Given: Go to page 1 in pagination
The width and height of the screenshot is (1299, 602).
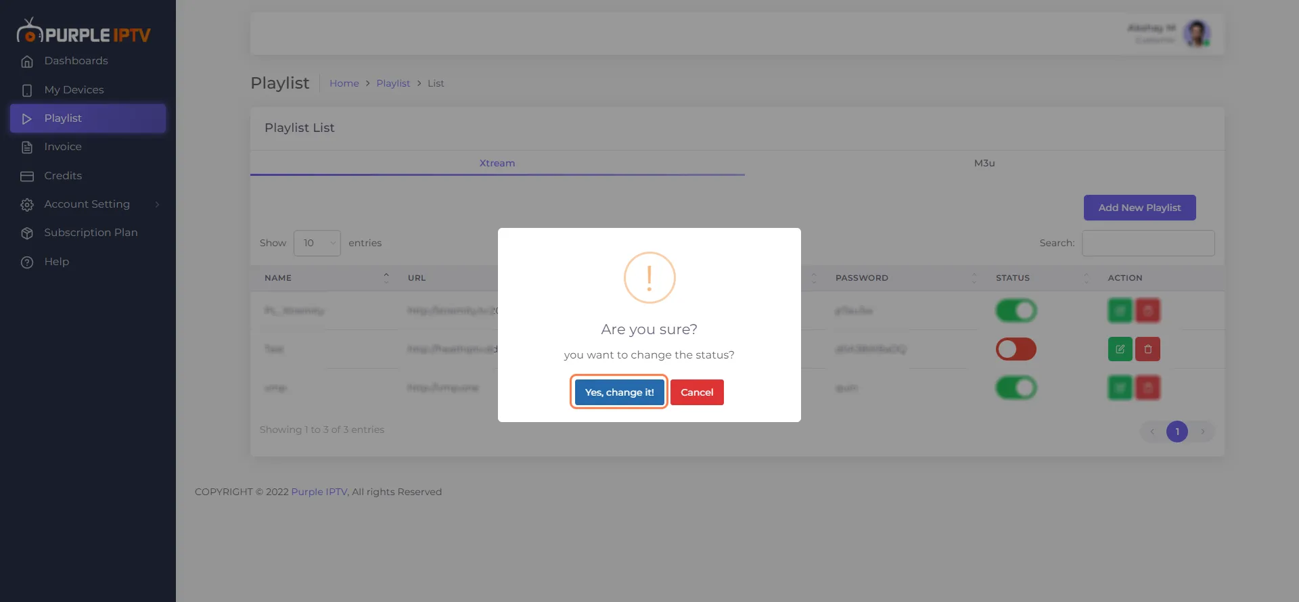Looking at the screenshot, I should point(1177,432).
